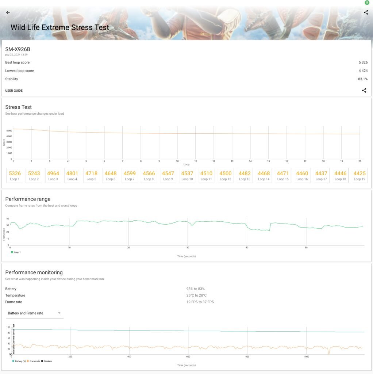Screen dimensions: 373x374
Task: Select Loop 10 score 4537 card
Action: pos(187,176)
